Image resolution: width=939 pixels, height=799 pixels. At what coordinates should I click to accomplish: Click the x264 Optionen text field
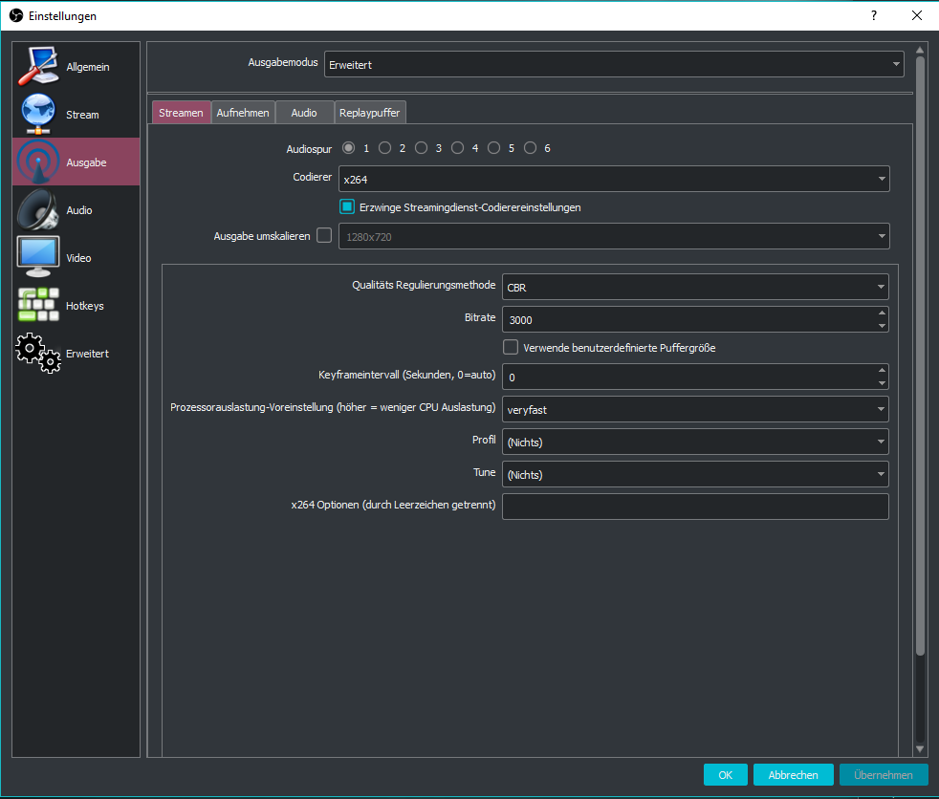click(695, 507)
